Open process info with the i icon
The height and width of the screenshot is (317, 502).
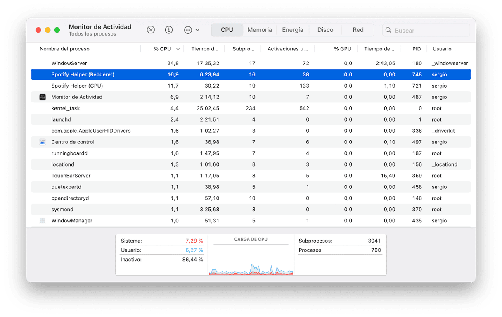[x=169, y=30]
